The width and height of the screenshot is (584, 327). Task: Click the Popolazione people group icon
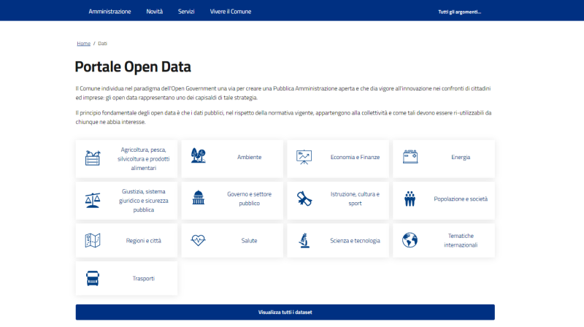click(410, 199)
